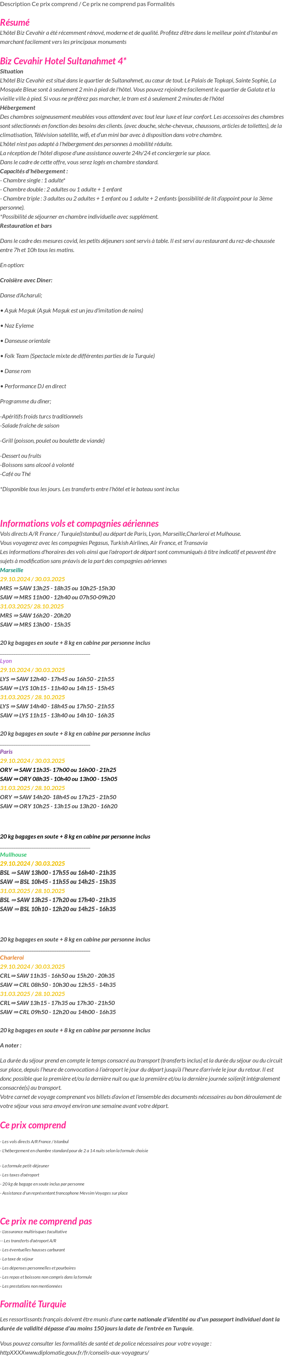Click the Restauration et bars subheading
Screen dimensions: 286x1363
[x=26, y=226]
